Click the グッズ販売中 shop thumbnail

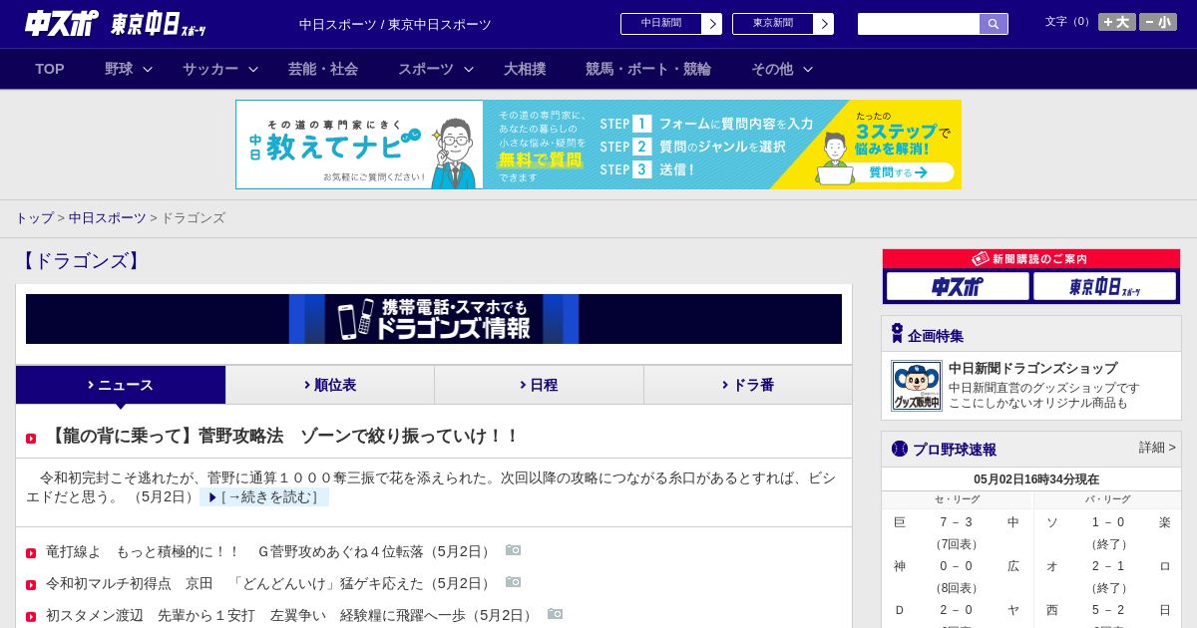[x=917, y=386]
